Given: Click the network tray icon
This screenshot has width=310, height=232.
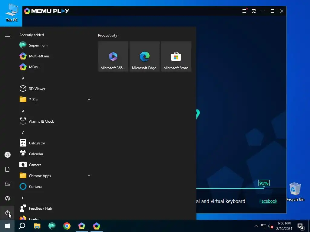Looking at the screenshot, I should click(x=264, y=226).
